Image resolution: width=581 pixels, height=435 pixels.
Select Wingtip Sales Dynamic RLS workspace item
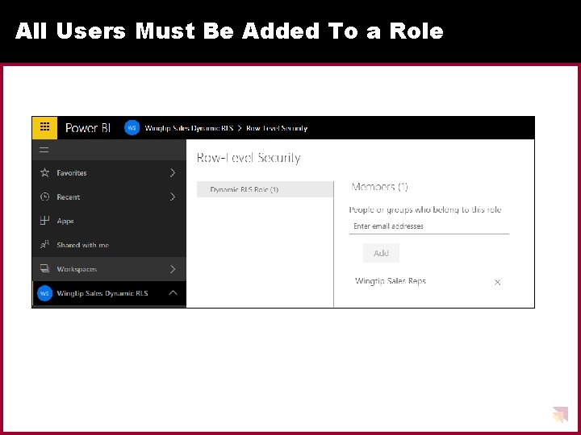(109, 293)
